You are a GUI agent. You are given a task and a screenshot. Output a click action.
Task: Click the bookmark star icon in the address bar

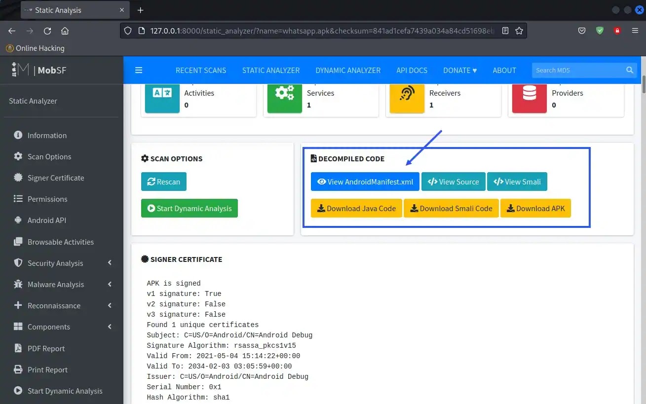click(519, 31)
